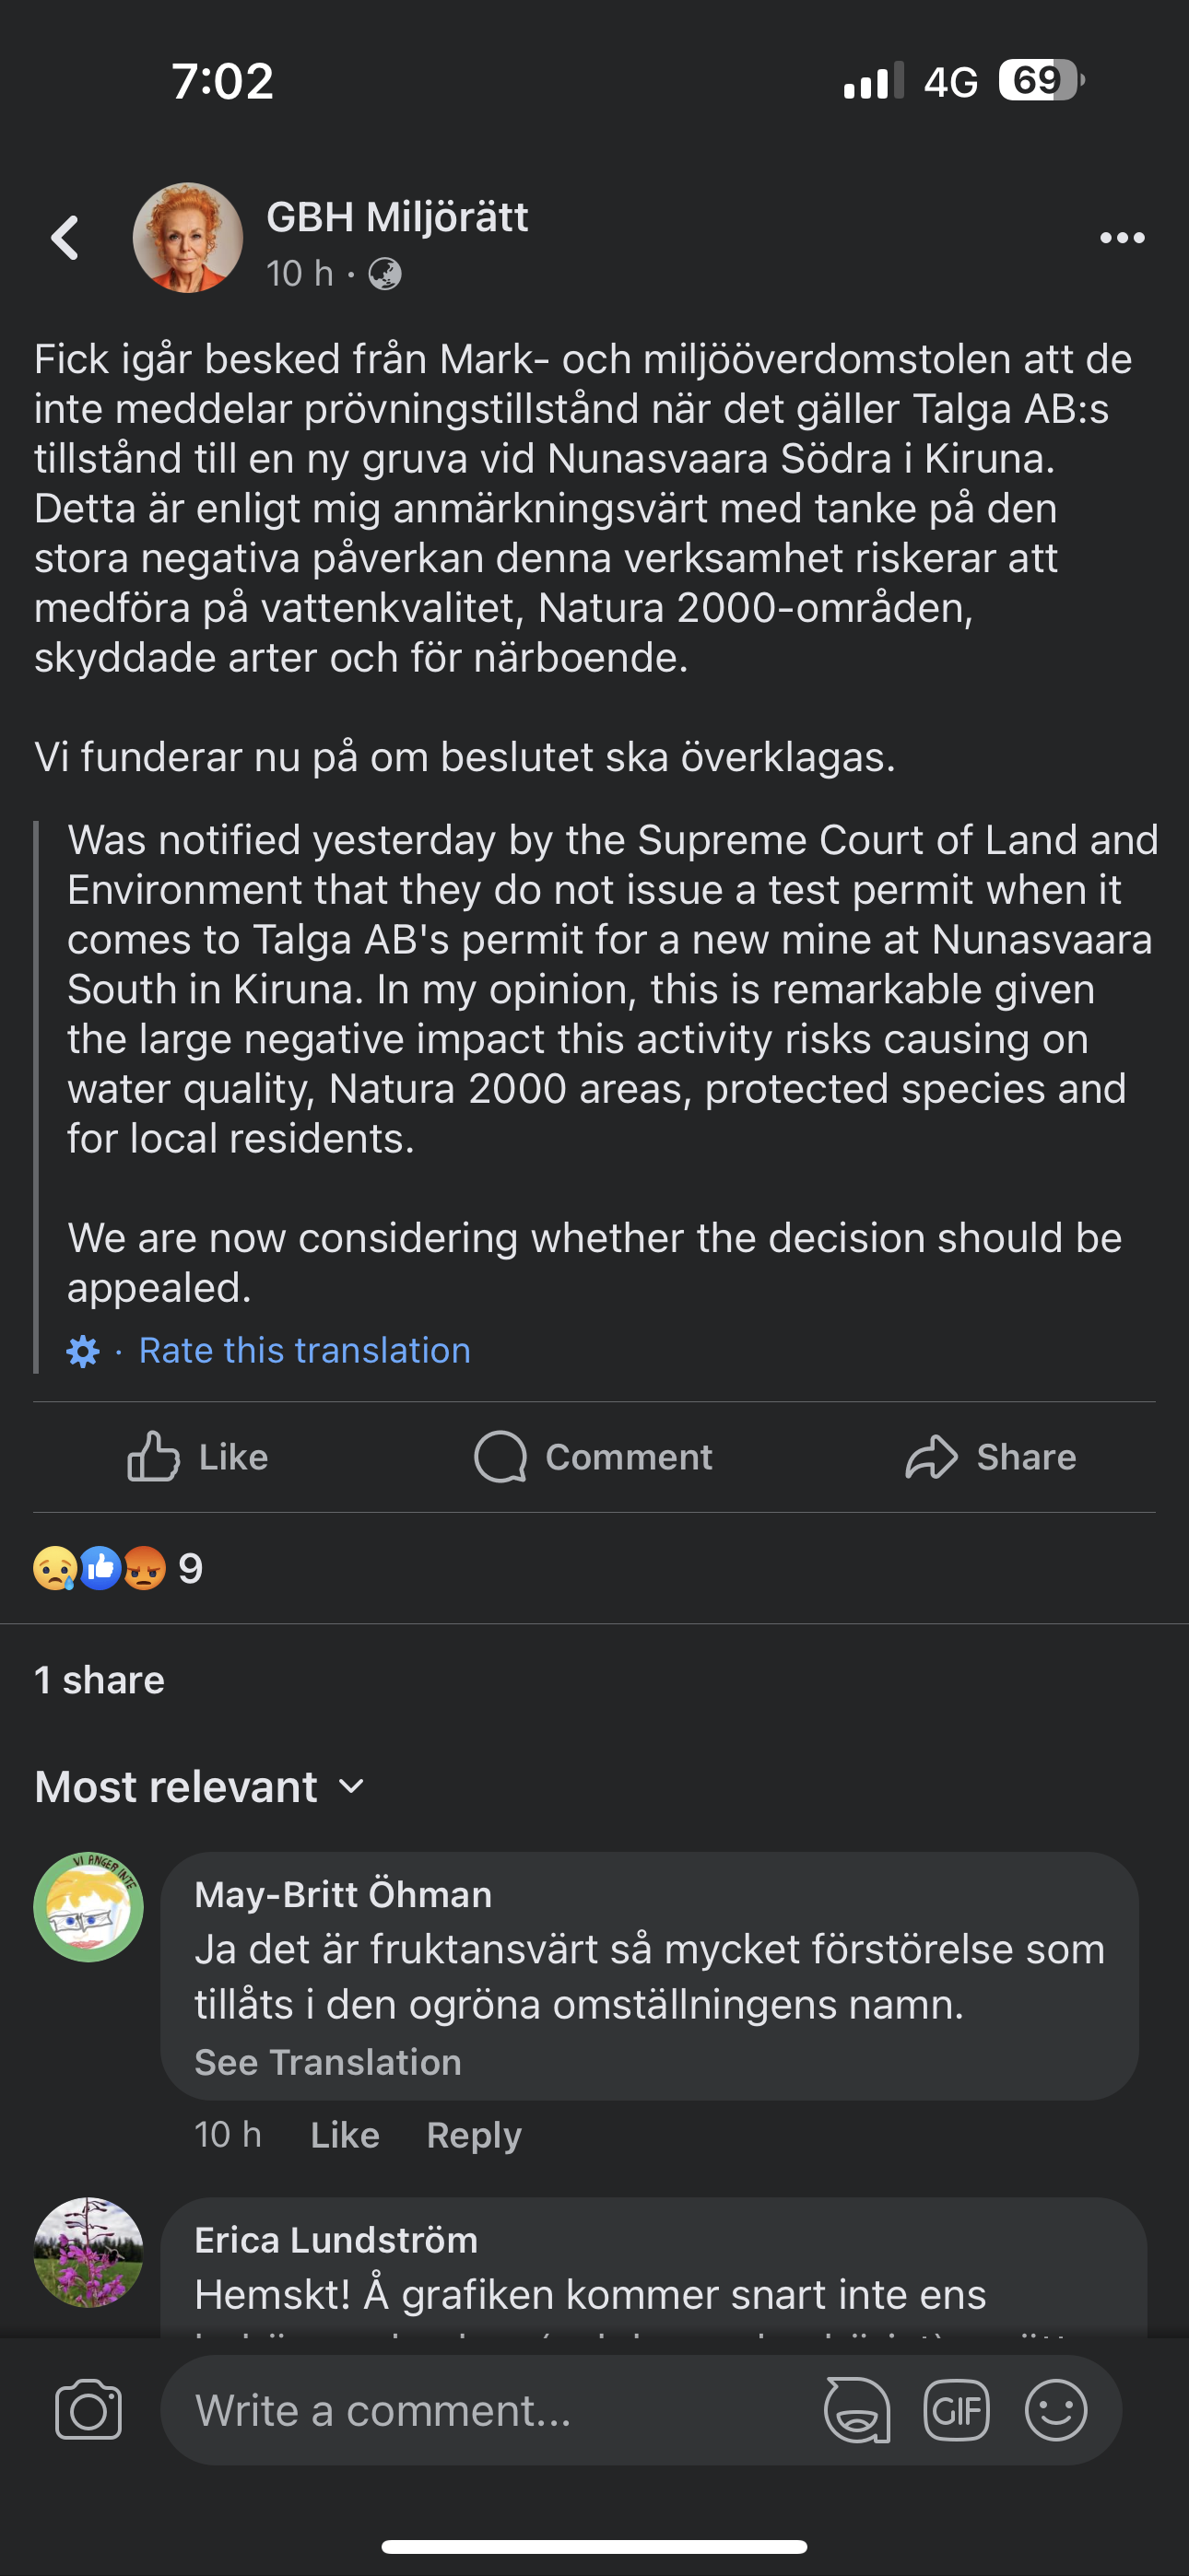The image size is (1189, 2576).
Task: Expand the Most relevant sorting dropdown
Action: 199,1787
